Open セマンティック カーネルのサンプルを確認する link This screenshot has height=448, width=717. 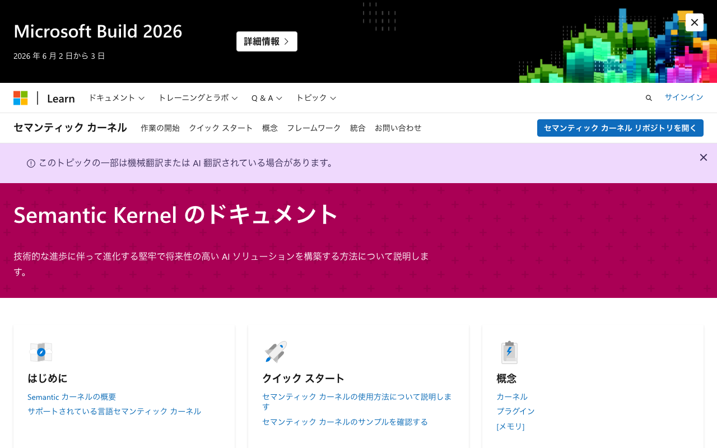[x=345, y=422]
